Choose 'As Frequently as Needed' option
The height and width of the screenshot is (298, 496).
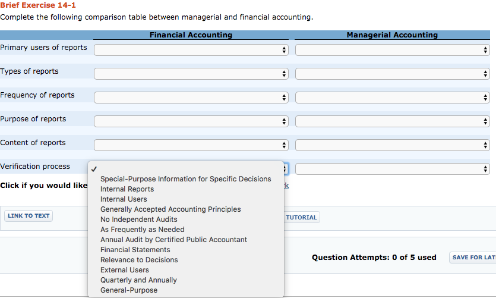tap(143, 230)
